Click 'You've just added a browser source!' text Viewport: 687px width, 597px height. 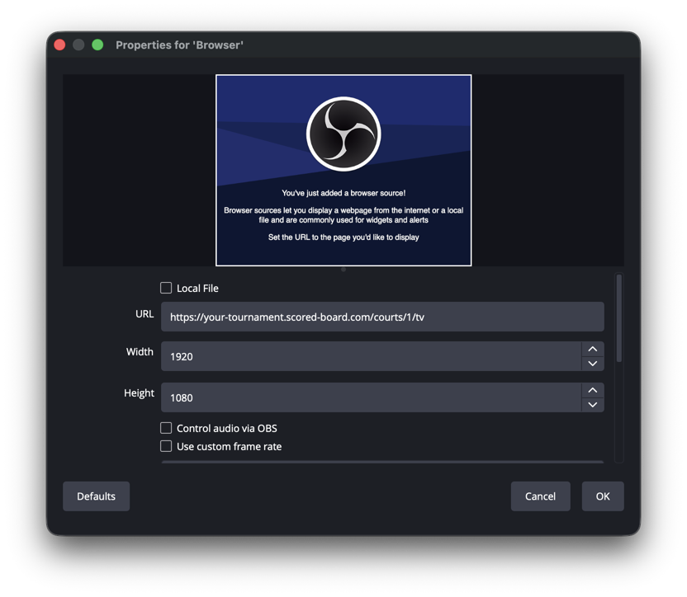coord(343,193)
